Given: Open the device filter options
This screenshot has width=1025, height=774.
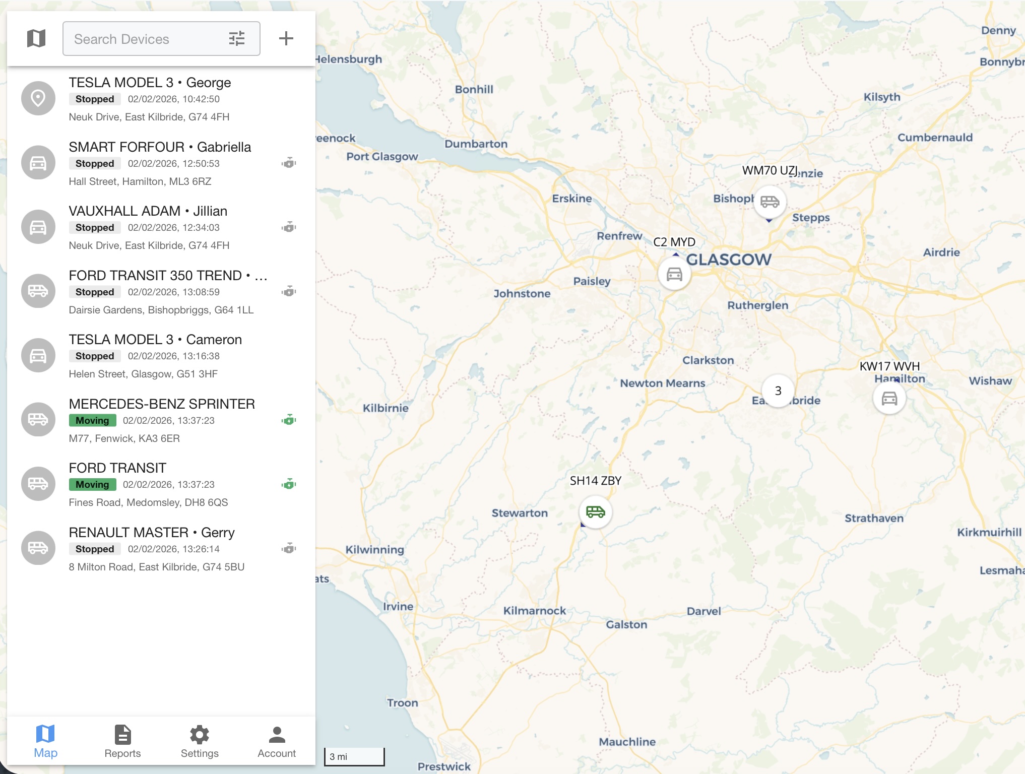Looking at the screenshot, I should 236,39.
